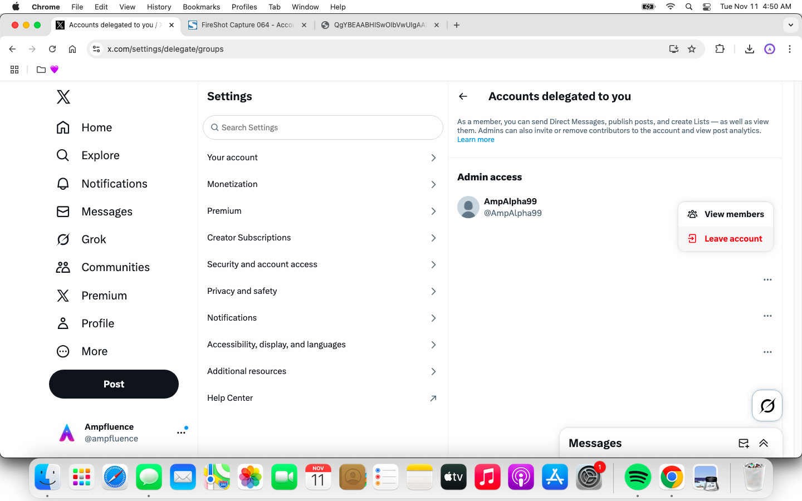
Task: Click the Search Settings field
Action: [323, 127]
